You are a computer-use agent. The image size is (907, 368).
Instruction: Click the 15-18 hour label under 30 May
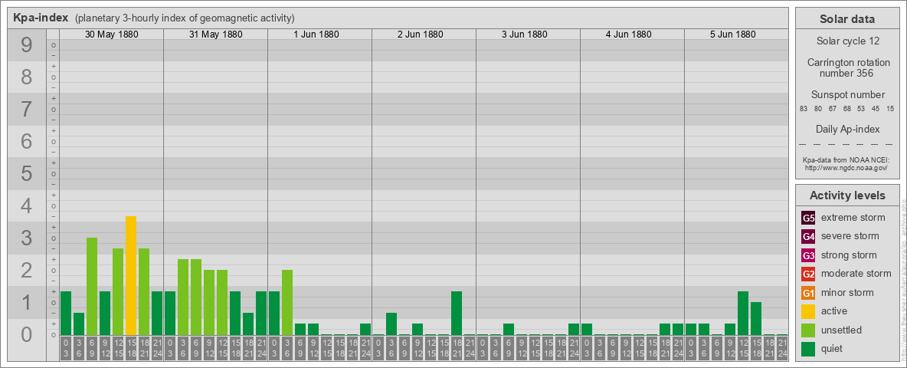(131, 348)
